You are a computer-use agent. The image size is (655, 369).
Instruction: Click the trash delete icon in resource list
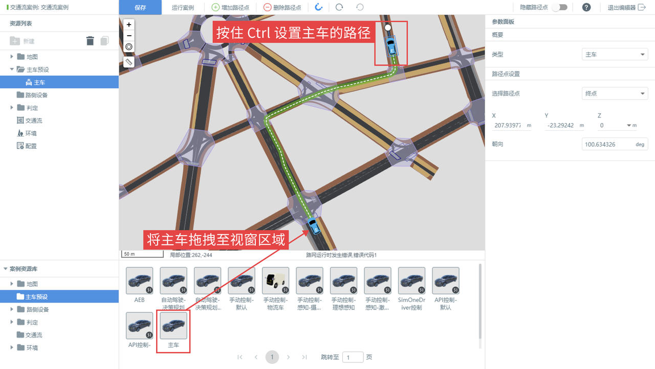[90, 41]
